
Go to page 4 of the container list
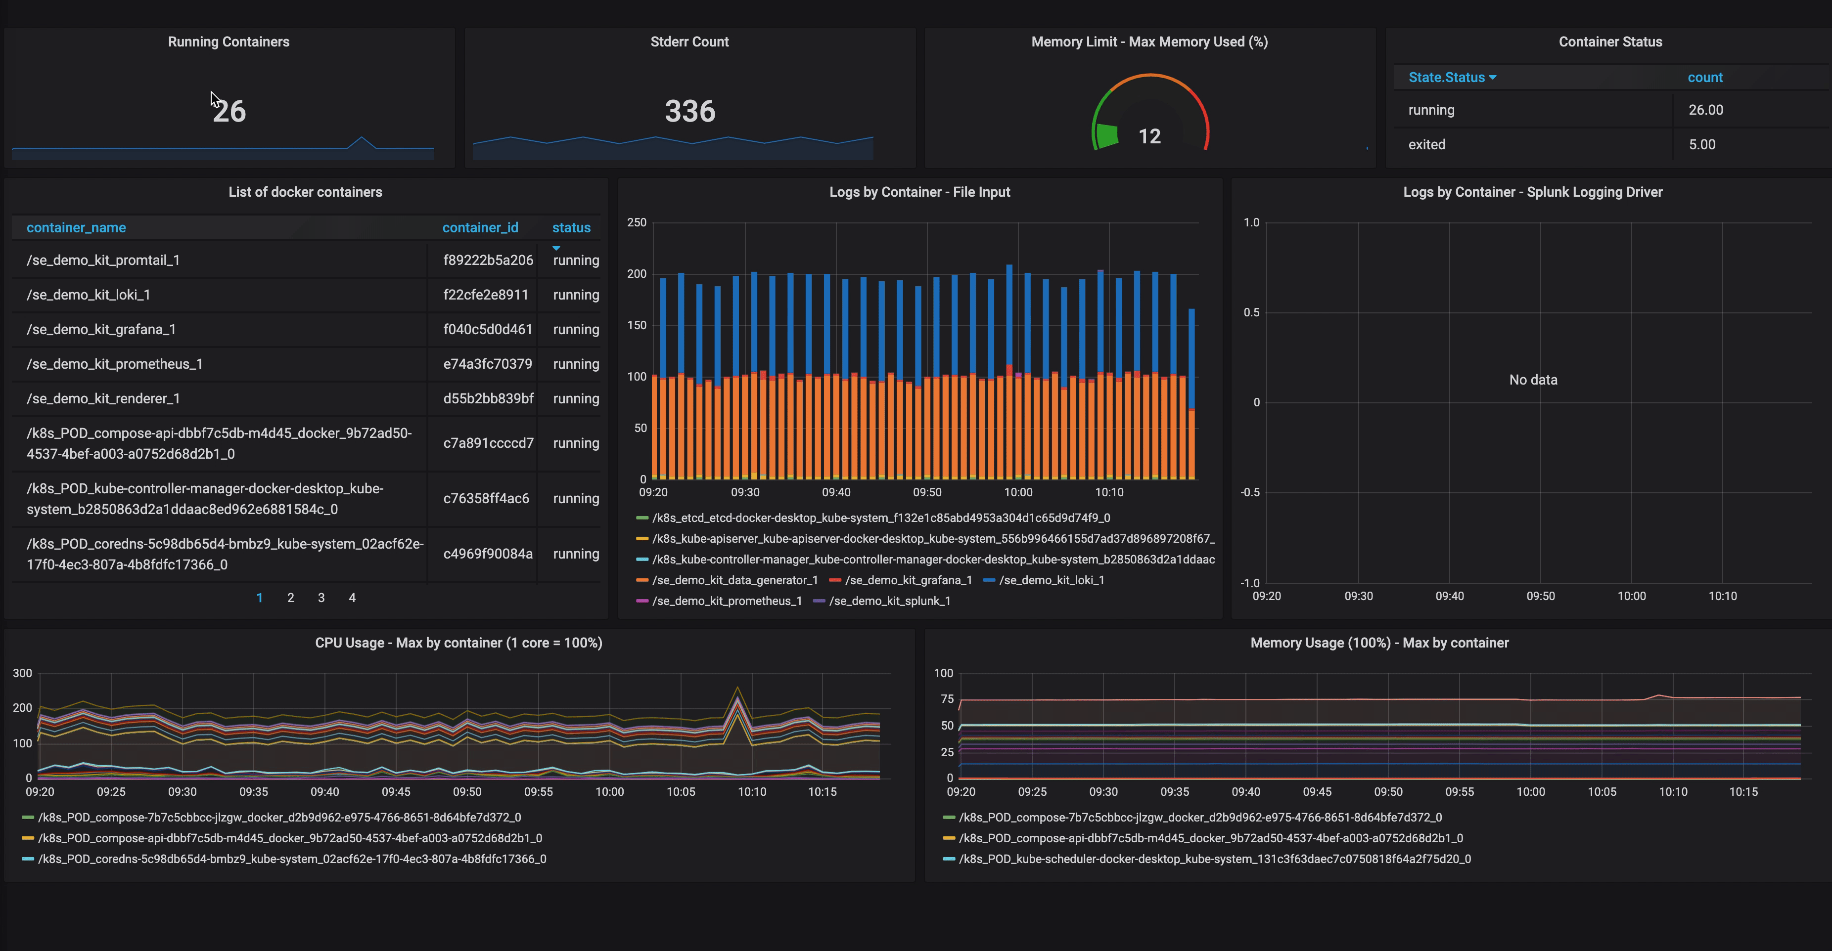[x=352, y=598]
